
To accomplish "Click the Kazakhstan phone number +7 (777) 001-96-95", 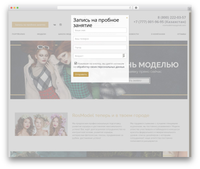I will (160, 22).
